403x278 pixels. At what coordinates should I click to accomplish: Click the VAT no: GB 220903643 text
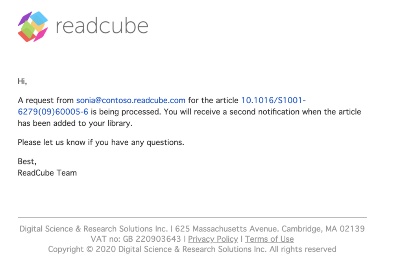tap(135, 239)
